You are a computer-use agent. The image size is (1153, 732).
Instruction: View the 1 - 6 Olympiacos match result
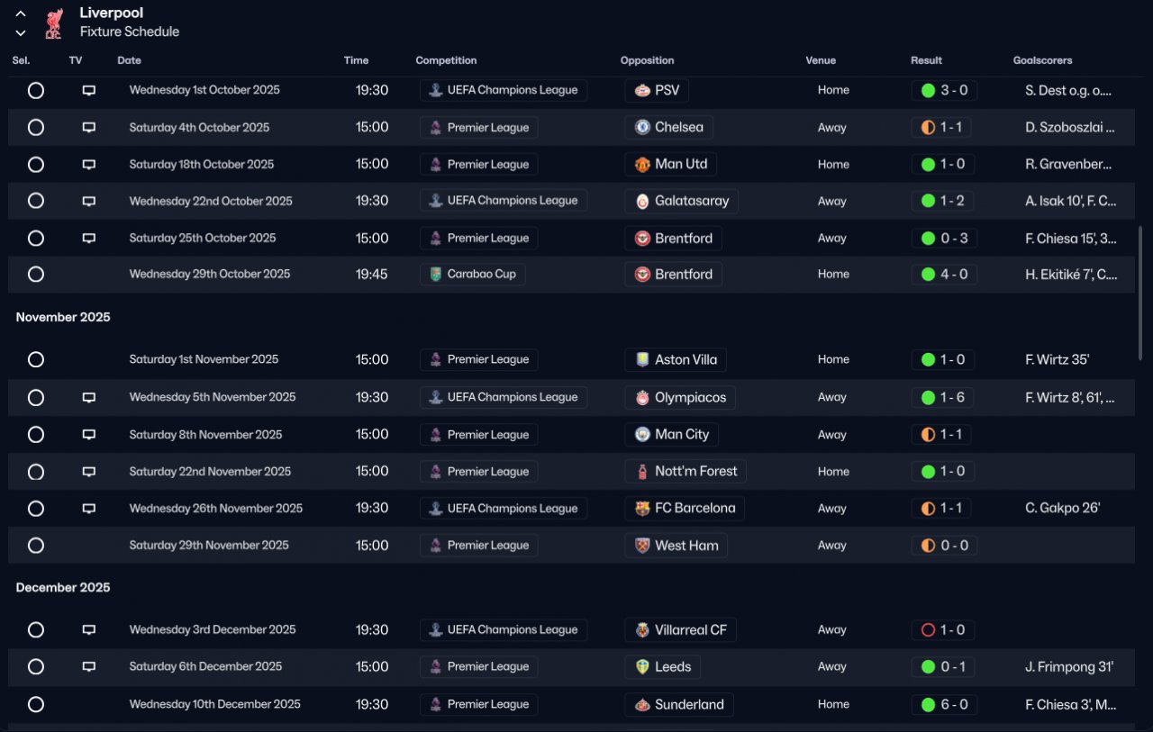[944, 397]
